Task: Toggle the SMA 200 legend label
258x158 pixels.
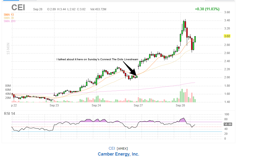Action: [9, 21]
